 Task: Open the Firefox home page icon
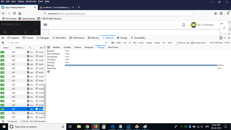[x=20, y=13]
